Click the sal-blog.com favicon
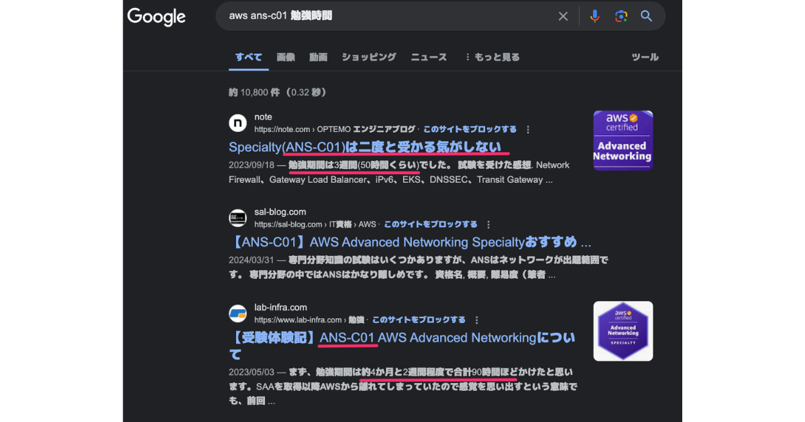 (x=237, y=218)
